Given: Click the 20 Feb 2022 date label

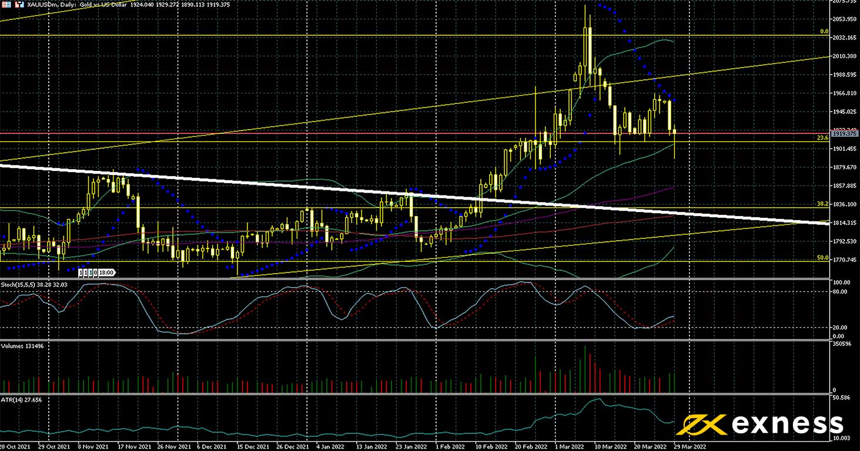Looking at the screenshot, I should 530,446.
